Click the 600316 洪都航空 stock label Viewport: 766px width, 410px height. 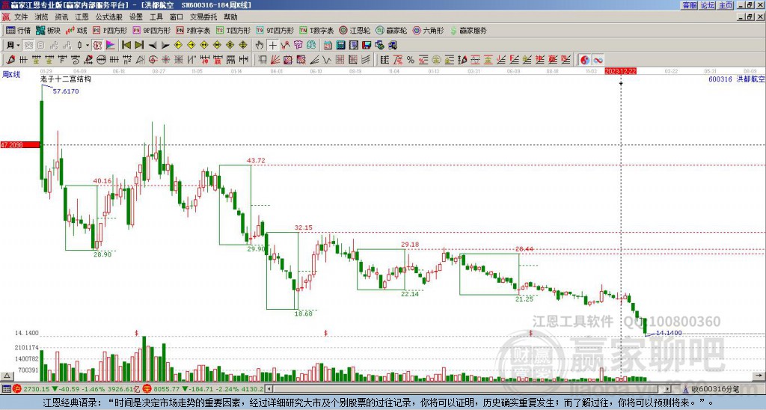tap(736, 79)
